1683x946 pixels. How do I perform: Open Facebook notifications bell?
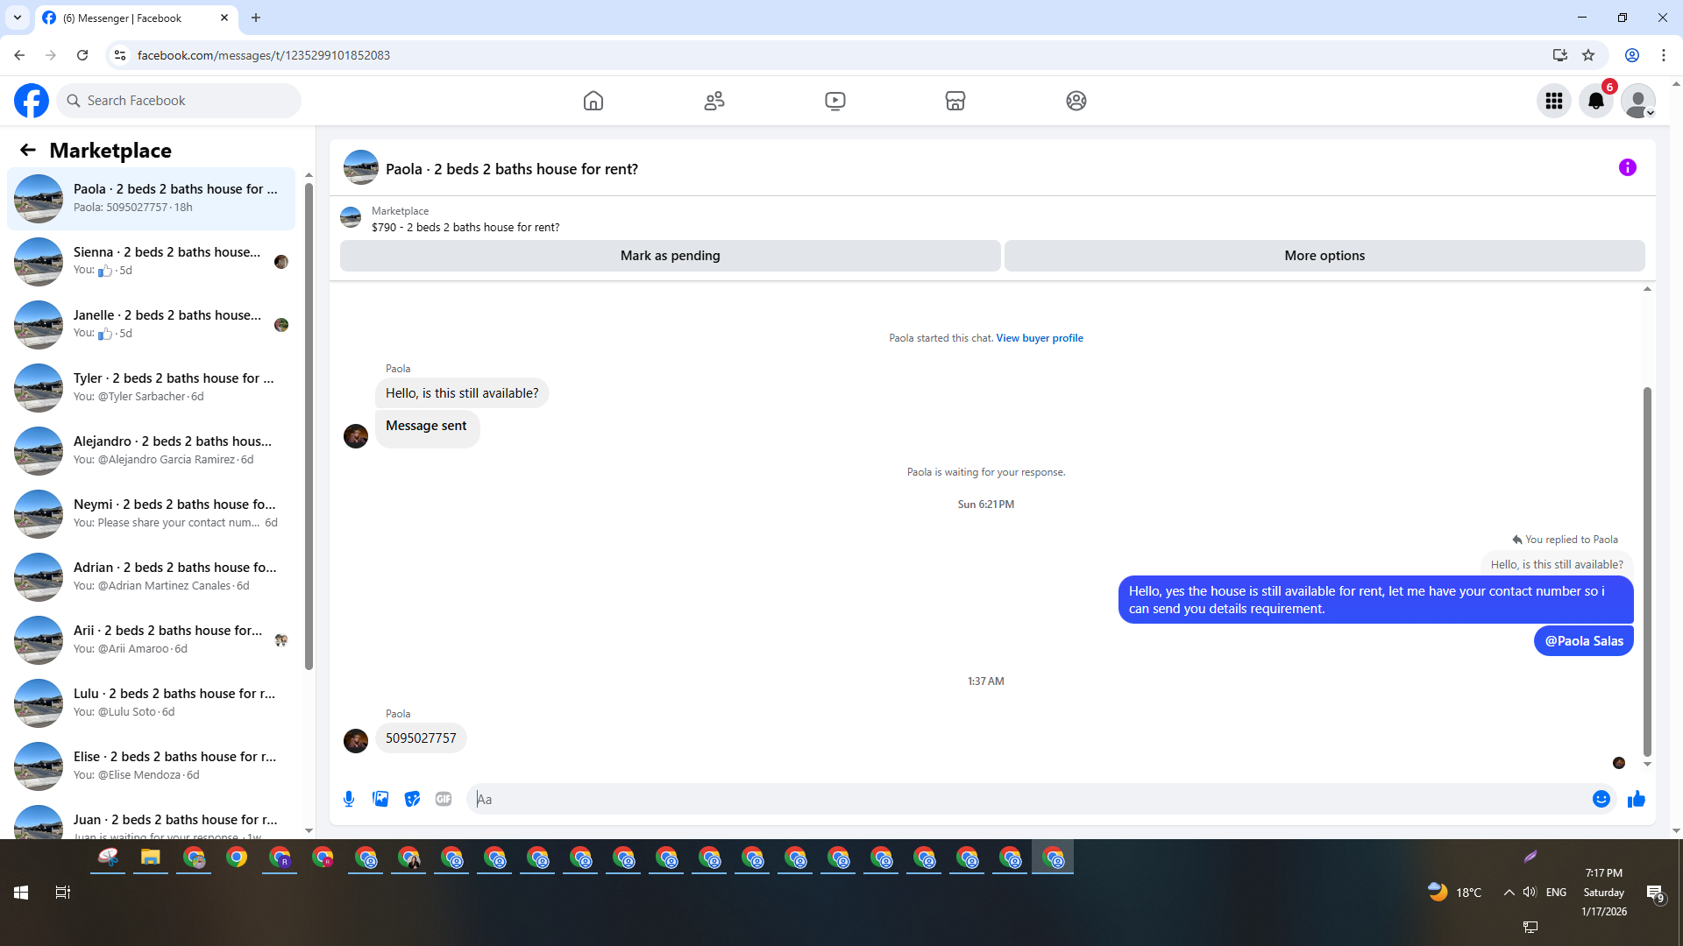pyautogui.click(x=1595, y=101)
